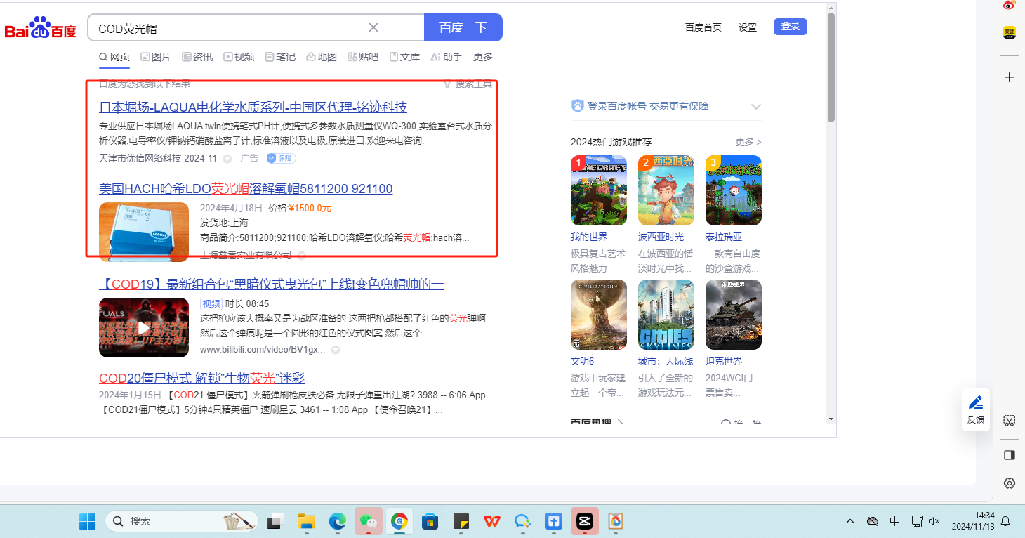Toggle the sidebar panel layout icon

click(x=1010, y=455)
